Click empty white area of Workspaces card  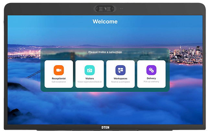pyautogui.click(x=111, y=86)
